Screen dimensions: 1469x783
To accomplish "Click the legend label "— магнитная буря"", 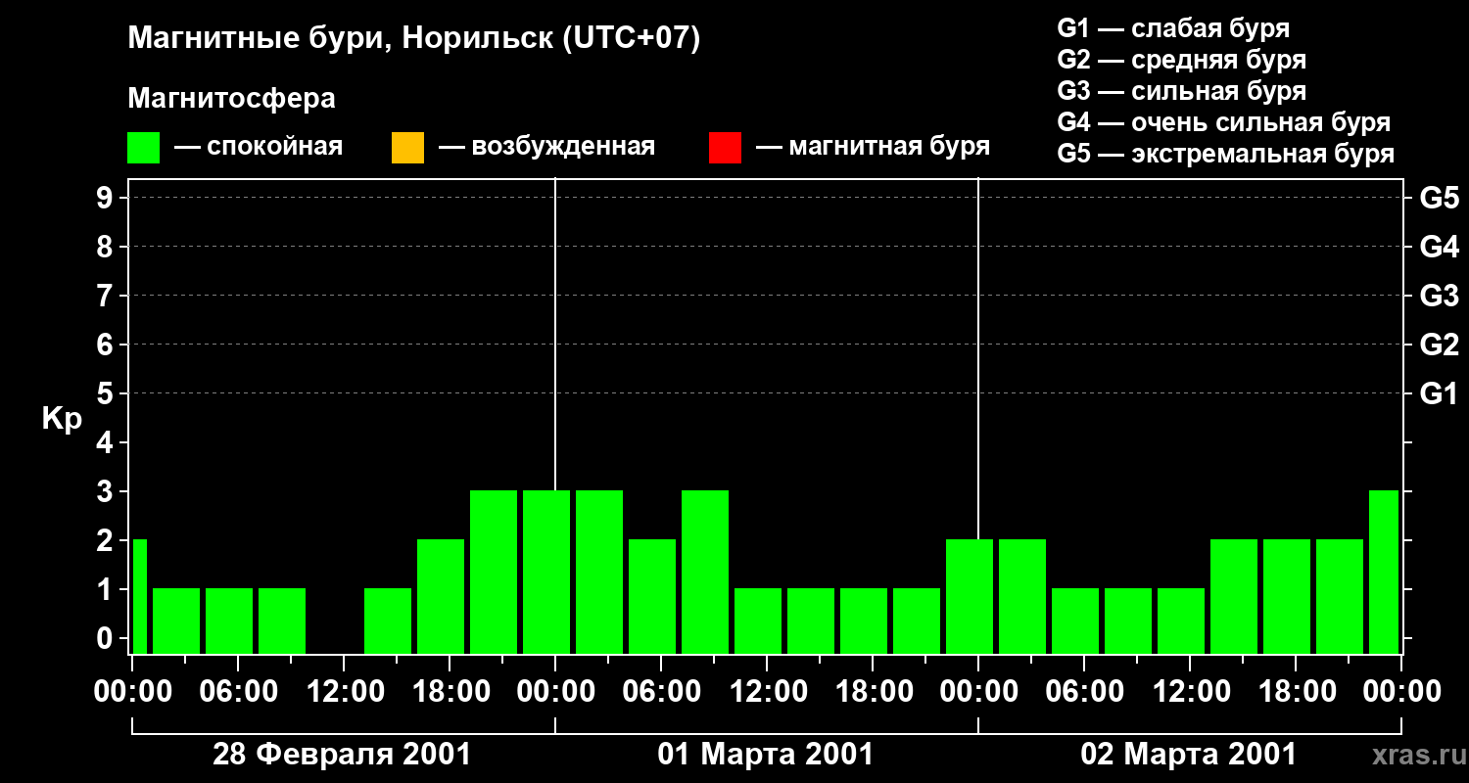I will (x=874, y=148).
